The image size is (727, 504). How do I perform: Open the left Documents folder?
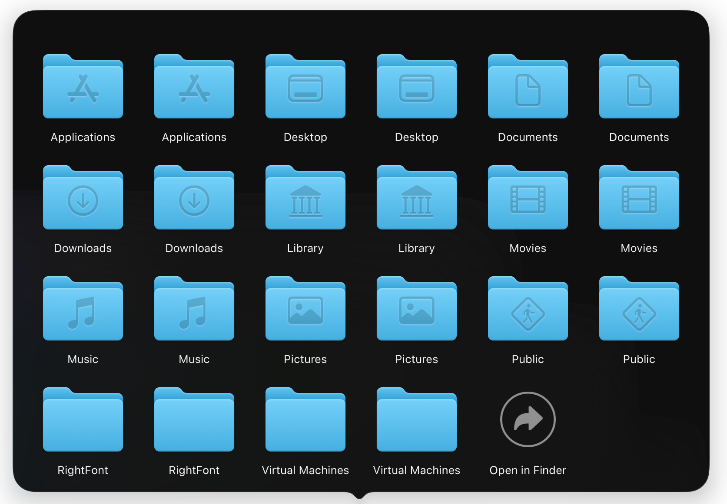click(528, 86)
